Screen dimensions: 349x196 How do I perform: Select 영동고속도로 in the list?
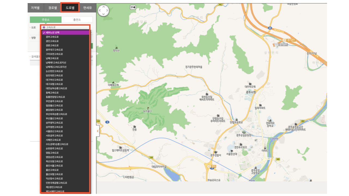point(65,153)
